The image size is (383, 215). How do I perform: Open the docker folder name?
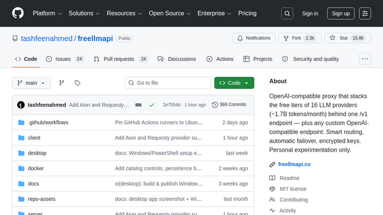pyautogui.click(x=36, y=168)
